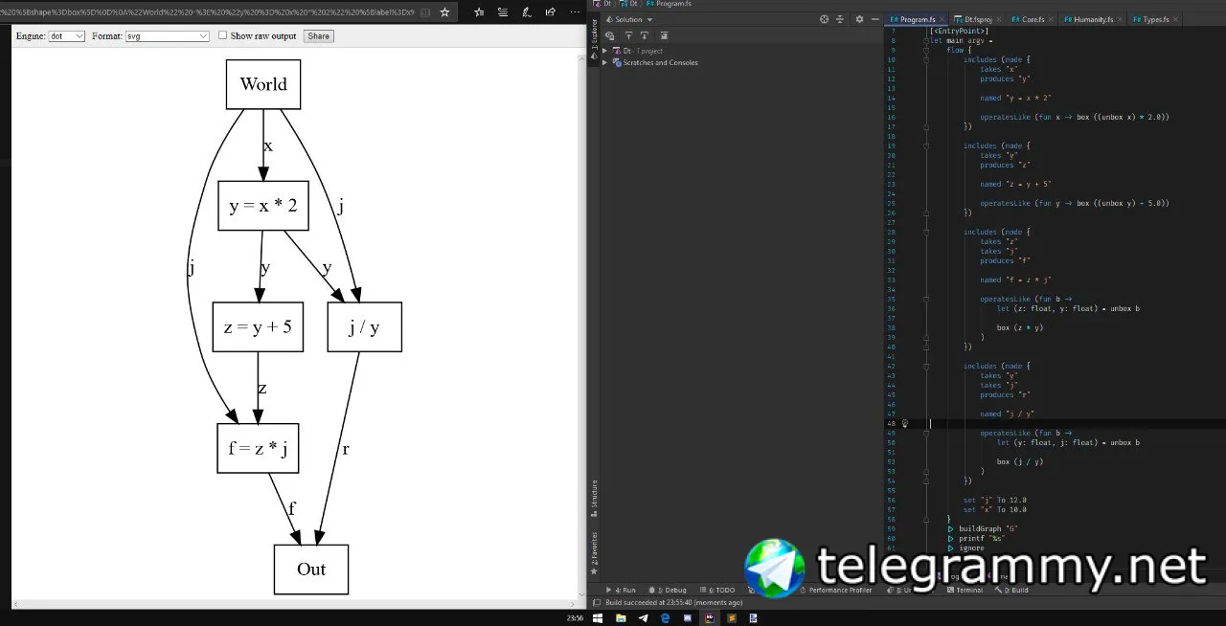The image size is (1226, 626).
Task: Click the 'y = x * 2' graph node
Action: [263, 206]
